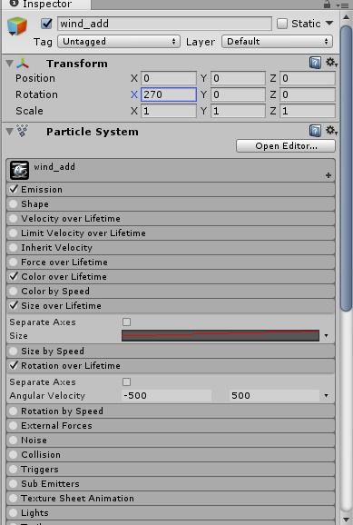Screen dimensions: 353x525
Task: Toggle the wind_add active checkbox
Action: [46, 24]
